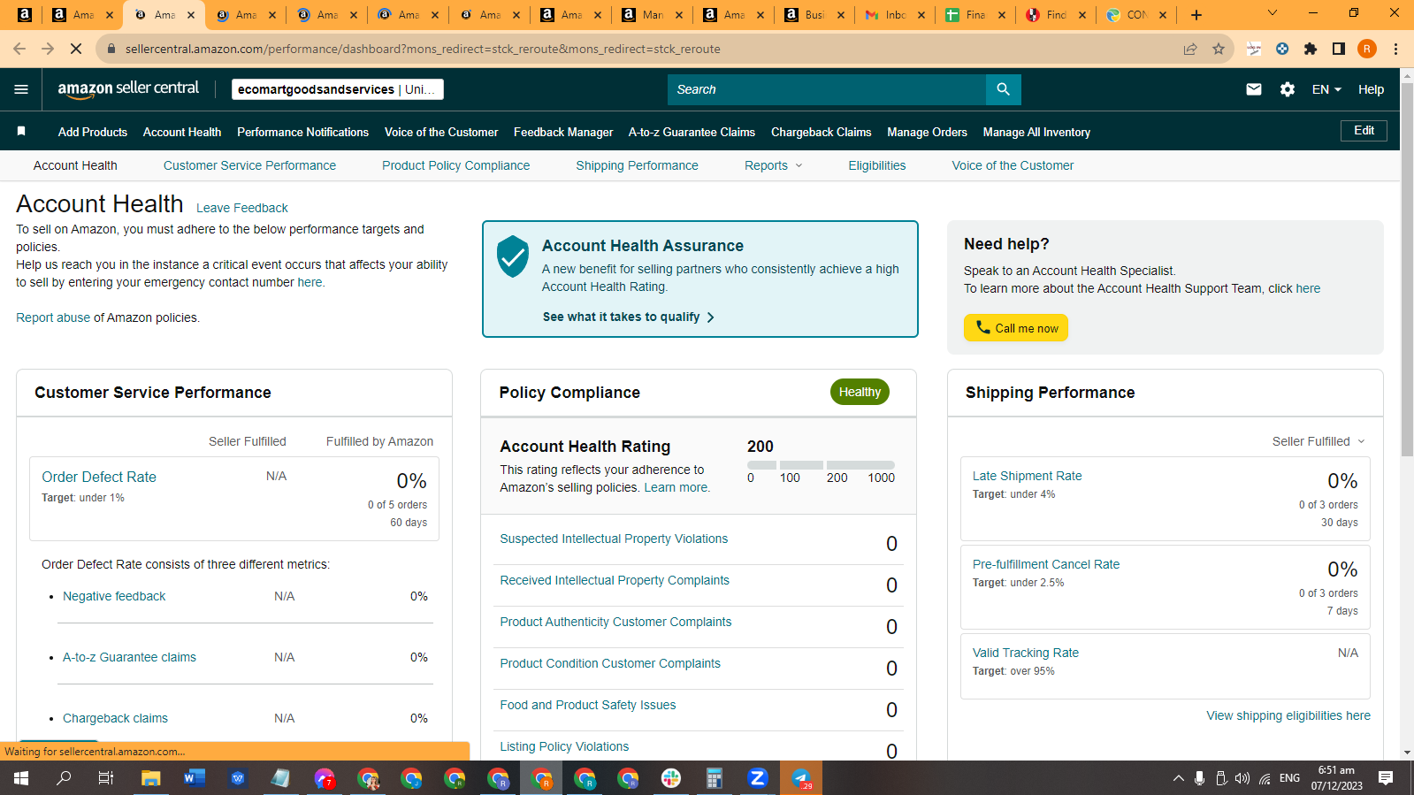This screenshot has height=795, width=1414.
Task: Click the amazon seller central logo
Action: [128, 88]
